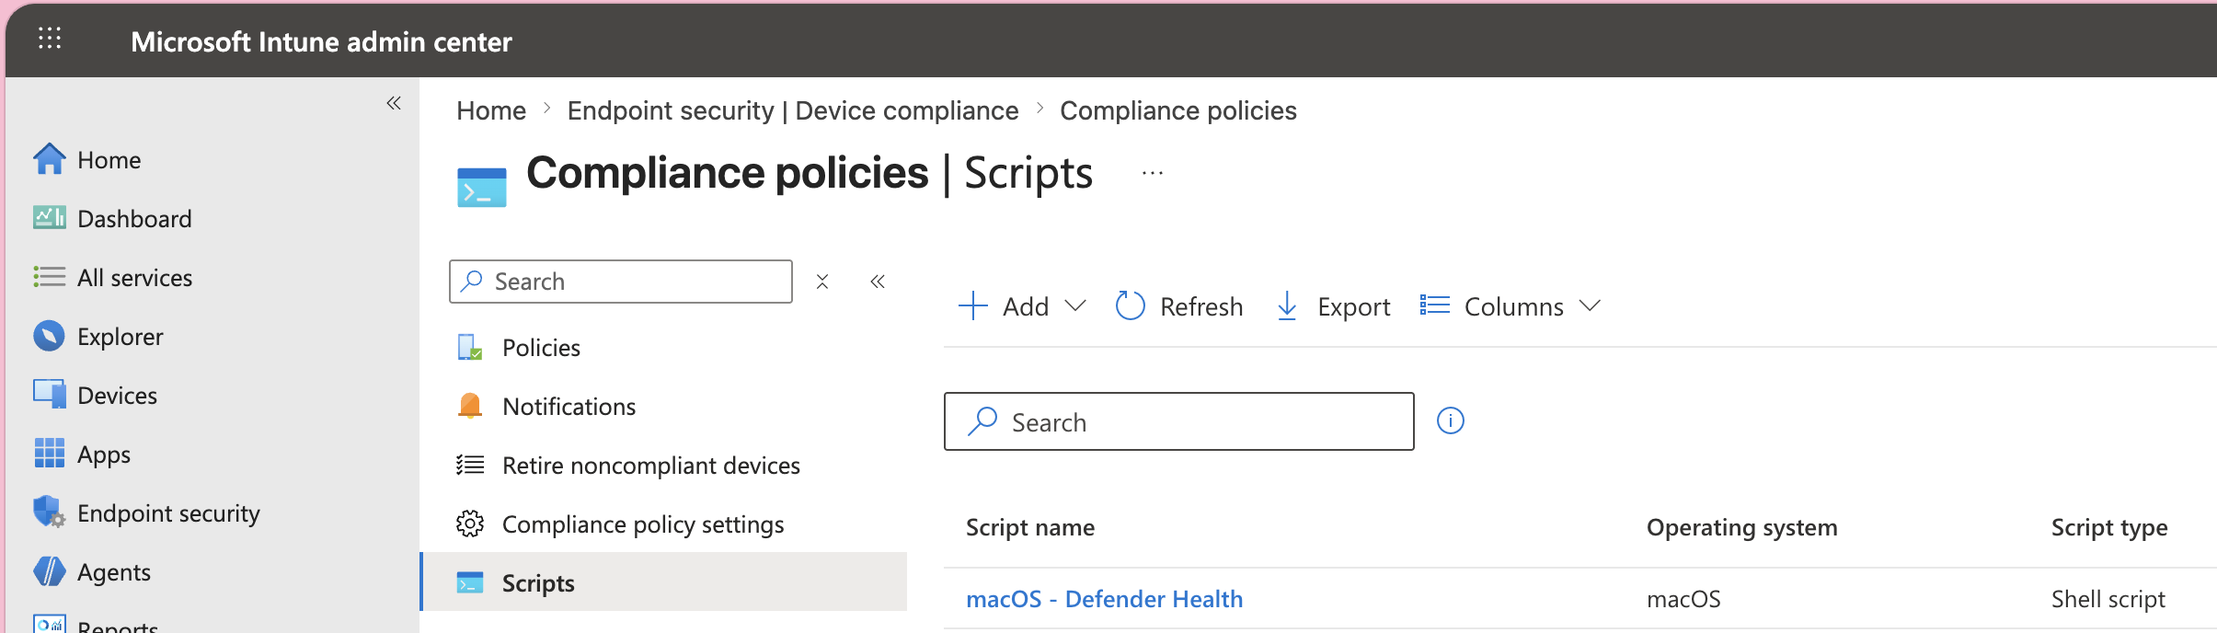Click the Agents icon in sidebar
The image size is (2217, 633).
click(49, 571)
